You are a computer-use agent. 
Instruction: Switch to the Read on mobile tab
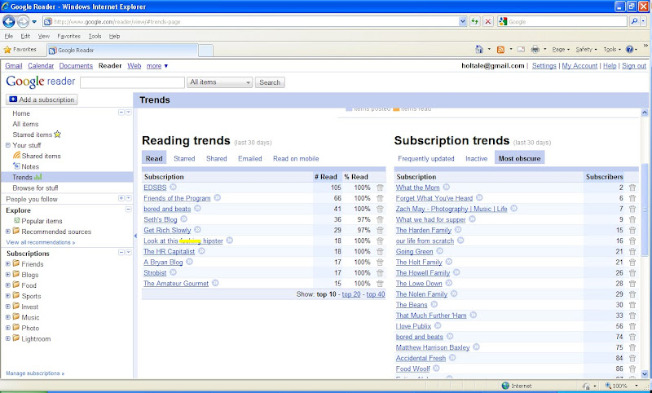(x=296, y=158)
